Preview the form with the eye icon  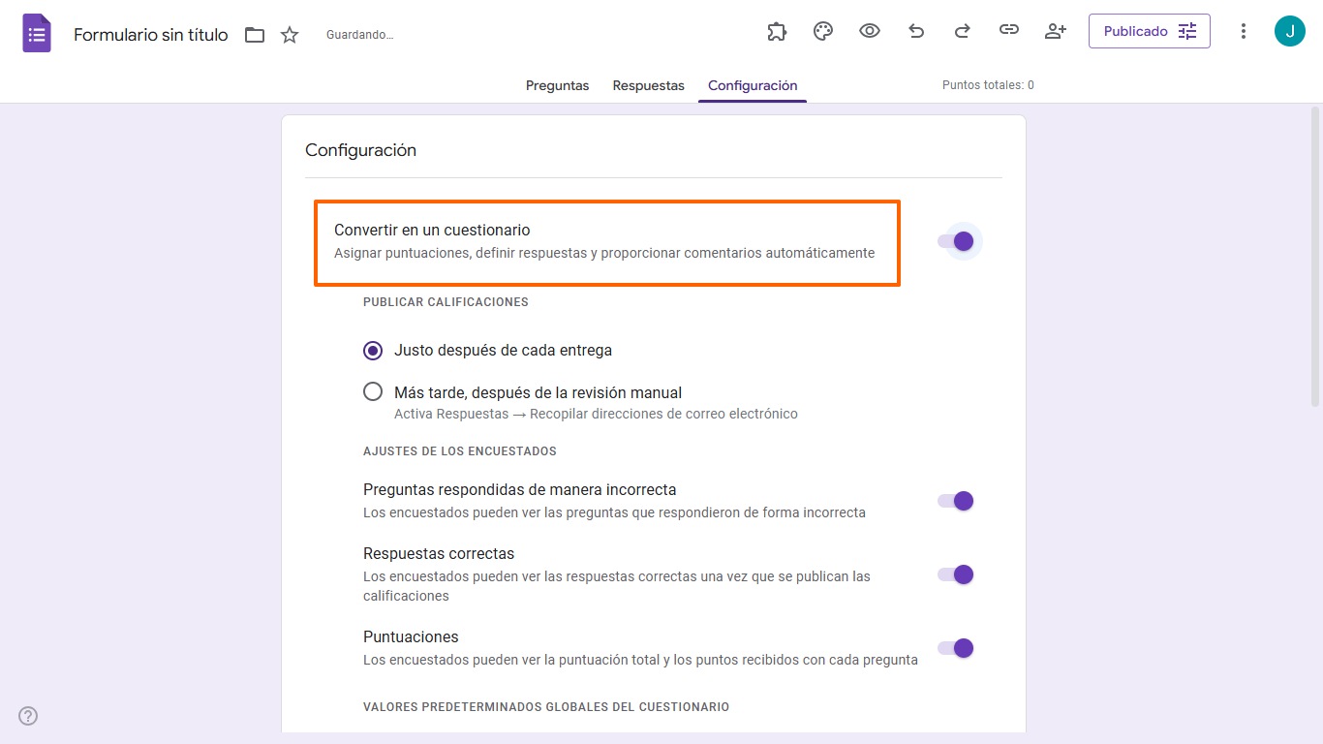pos(869,31)
